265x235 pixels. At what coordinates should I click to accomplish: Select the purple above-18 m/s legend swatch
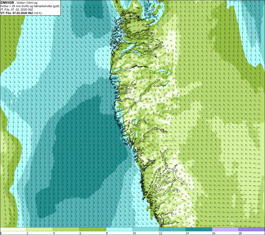coord(252,229)
